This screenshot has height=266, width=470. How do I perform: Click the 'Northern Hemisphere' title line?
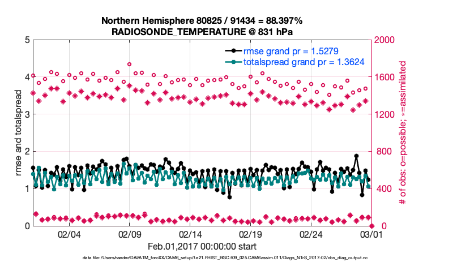[x=202, y=21]
